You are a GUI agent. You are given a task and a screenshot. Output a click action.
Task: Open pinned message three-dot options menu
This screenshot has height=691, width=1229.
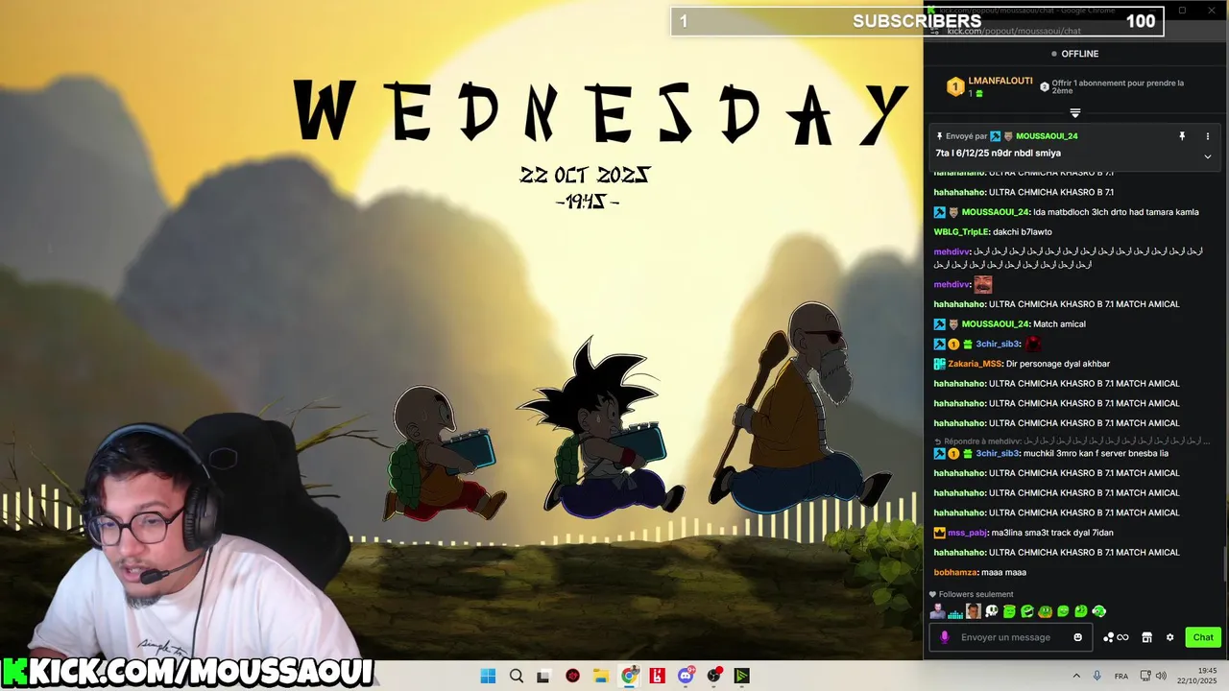coord(1208,136)
